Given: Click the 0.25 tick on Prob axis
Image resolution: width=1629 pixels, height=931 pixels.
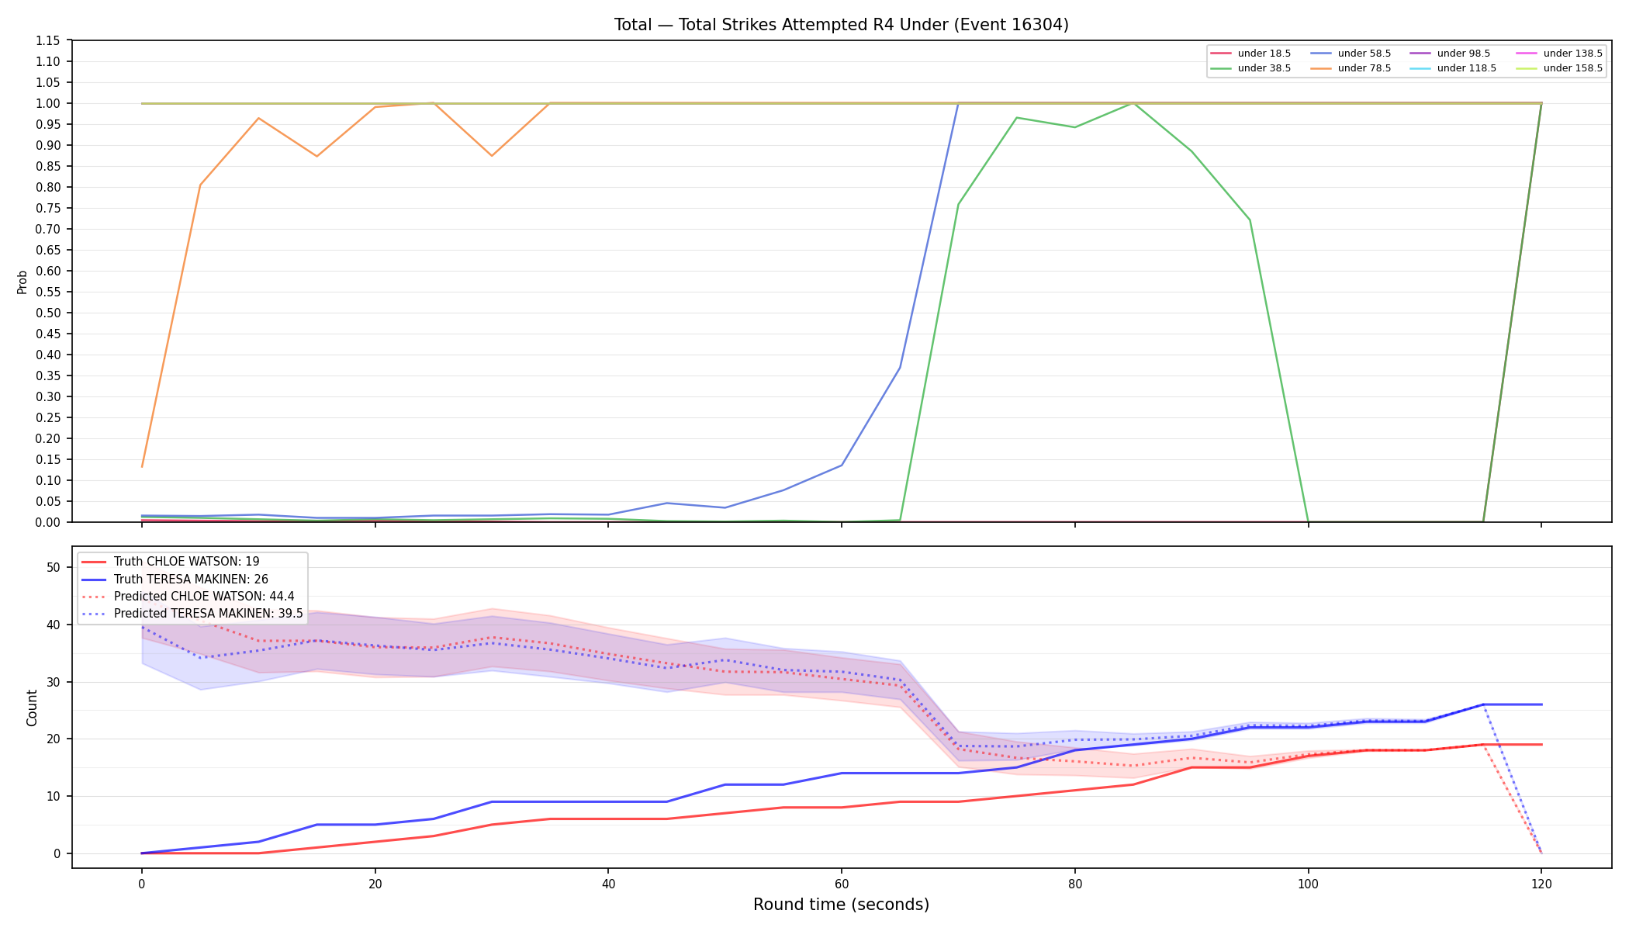Looking at the screenshot, I should [48, 417].
